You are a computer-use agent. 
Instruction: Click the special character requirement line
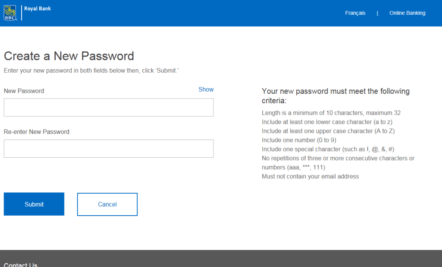pyautogui.click(x=328, y=149)
